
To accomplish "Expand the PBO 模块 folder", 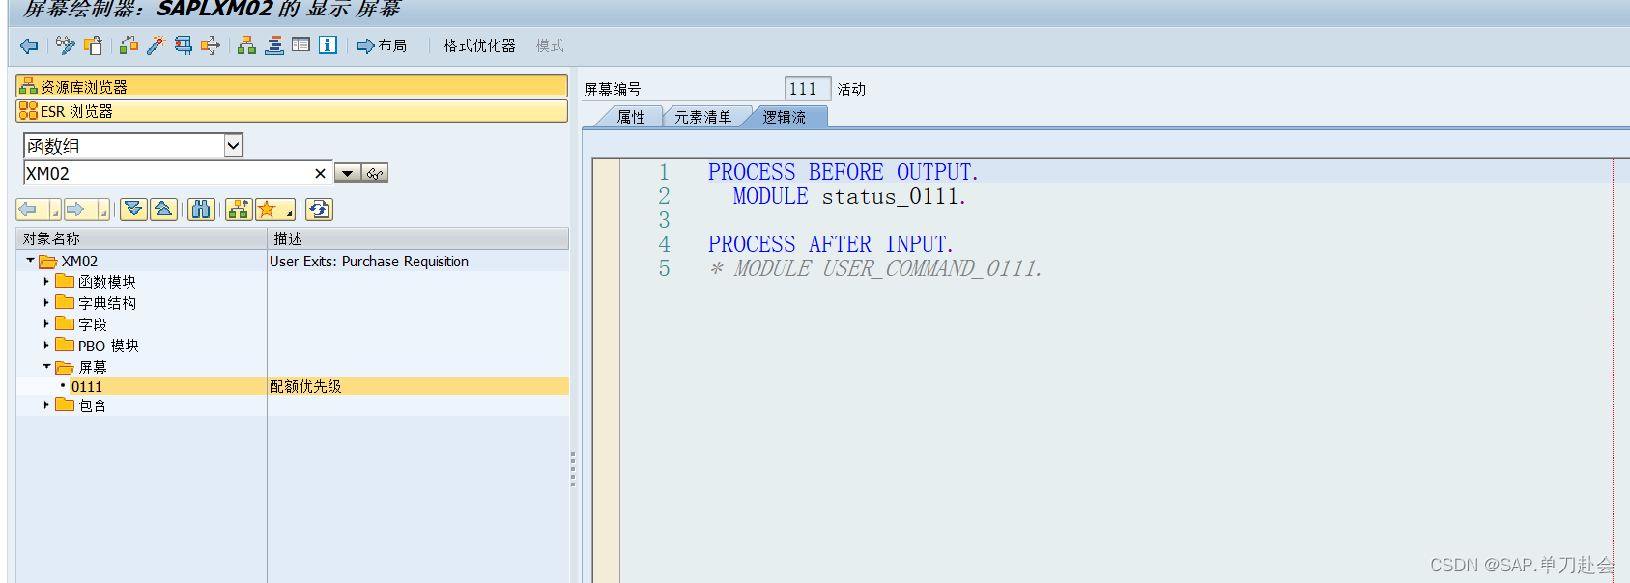I will tap(46, 345).
